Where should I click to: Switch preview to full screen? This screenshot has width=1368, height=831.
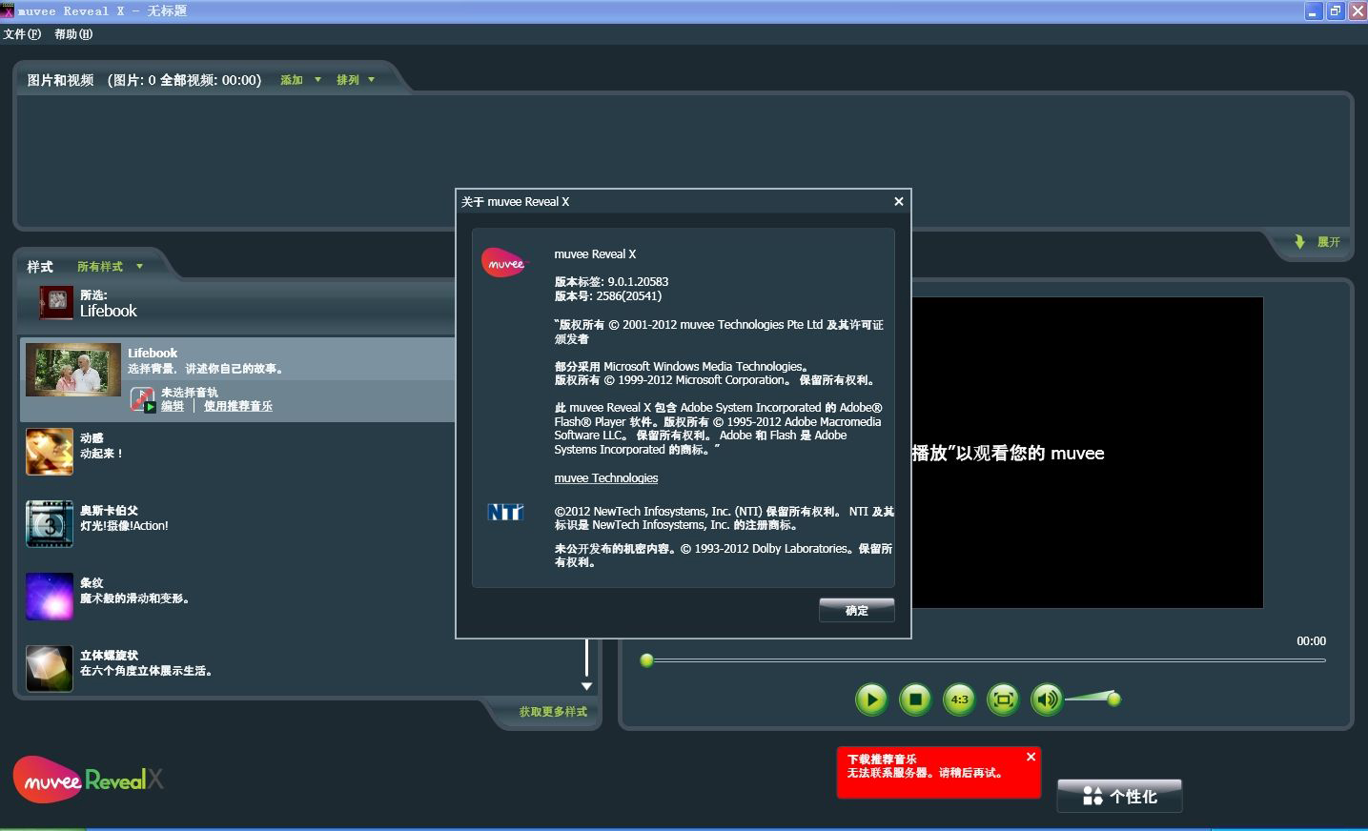coord(1003,699)
